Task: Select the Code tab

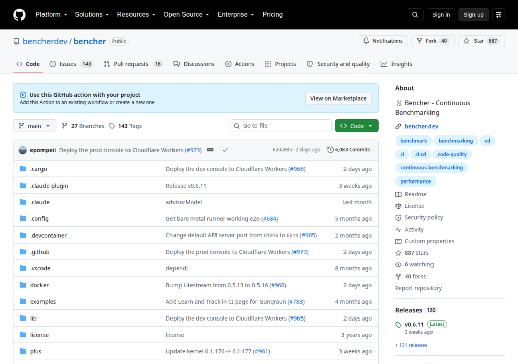Action: pos(28,64)
